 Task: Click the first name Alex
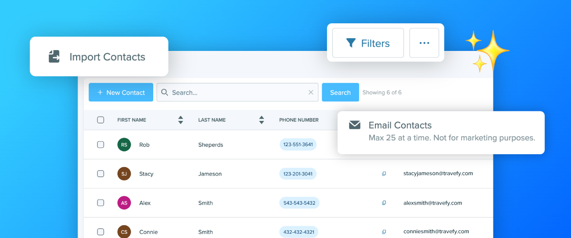point(145,203)
